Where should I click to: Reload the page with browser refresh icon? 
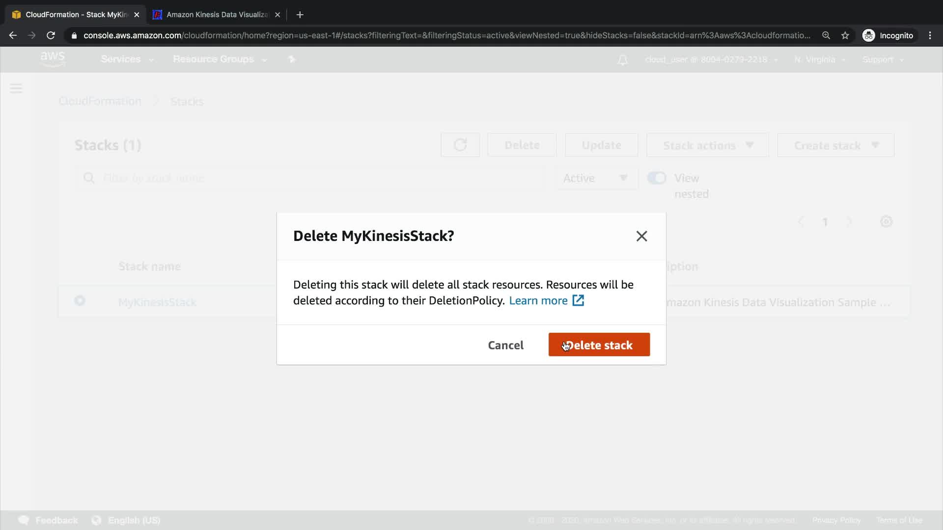pyautogui.click(x=51, y=35)
